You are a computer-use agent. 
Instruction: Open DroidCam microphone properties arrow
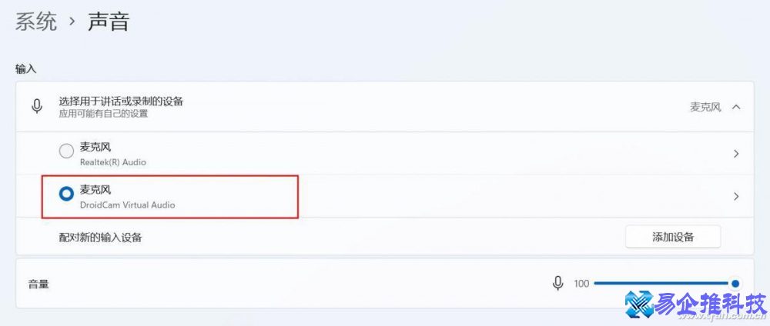pos(736,196)
